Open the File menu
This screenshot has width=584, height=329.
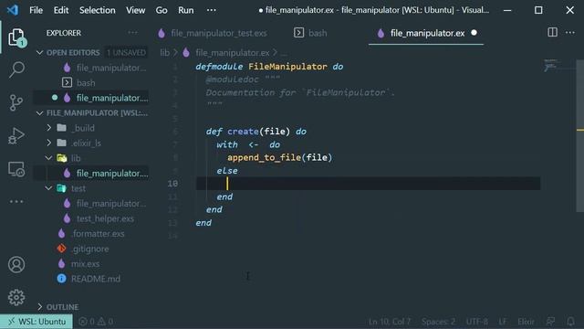point(36,10)
